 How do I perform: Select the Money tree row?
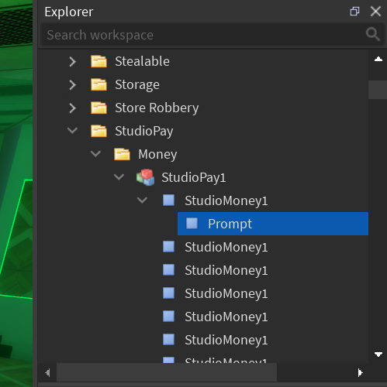pyautogui.click(x=203, y=154)
